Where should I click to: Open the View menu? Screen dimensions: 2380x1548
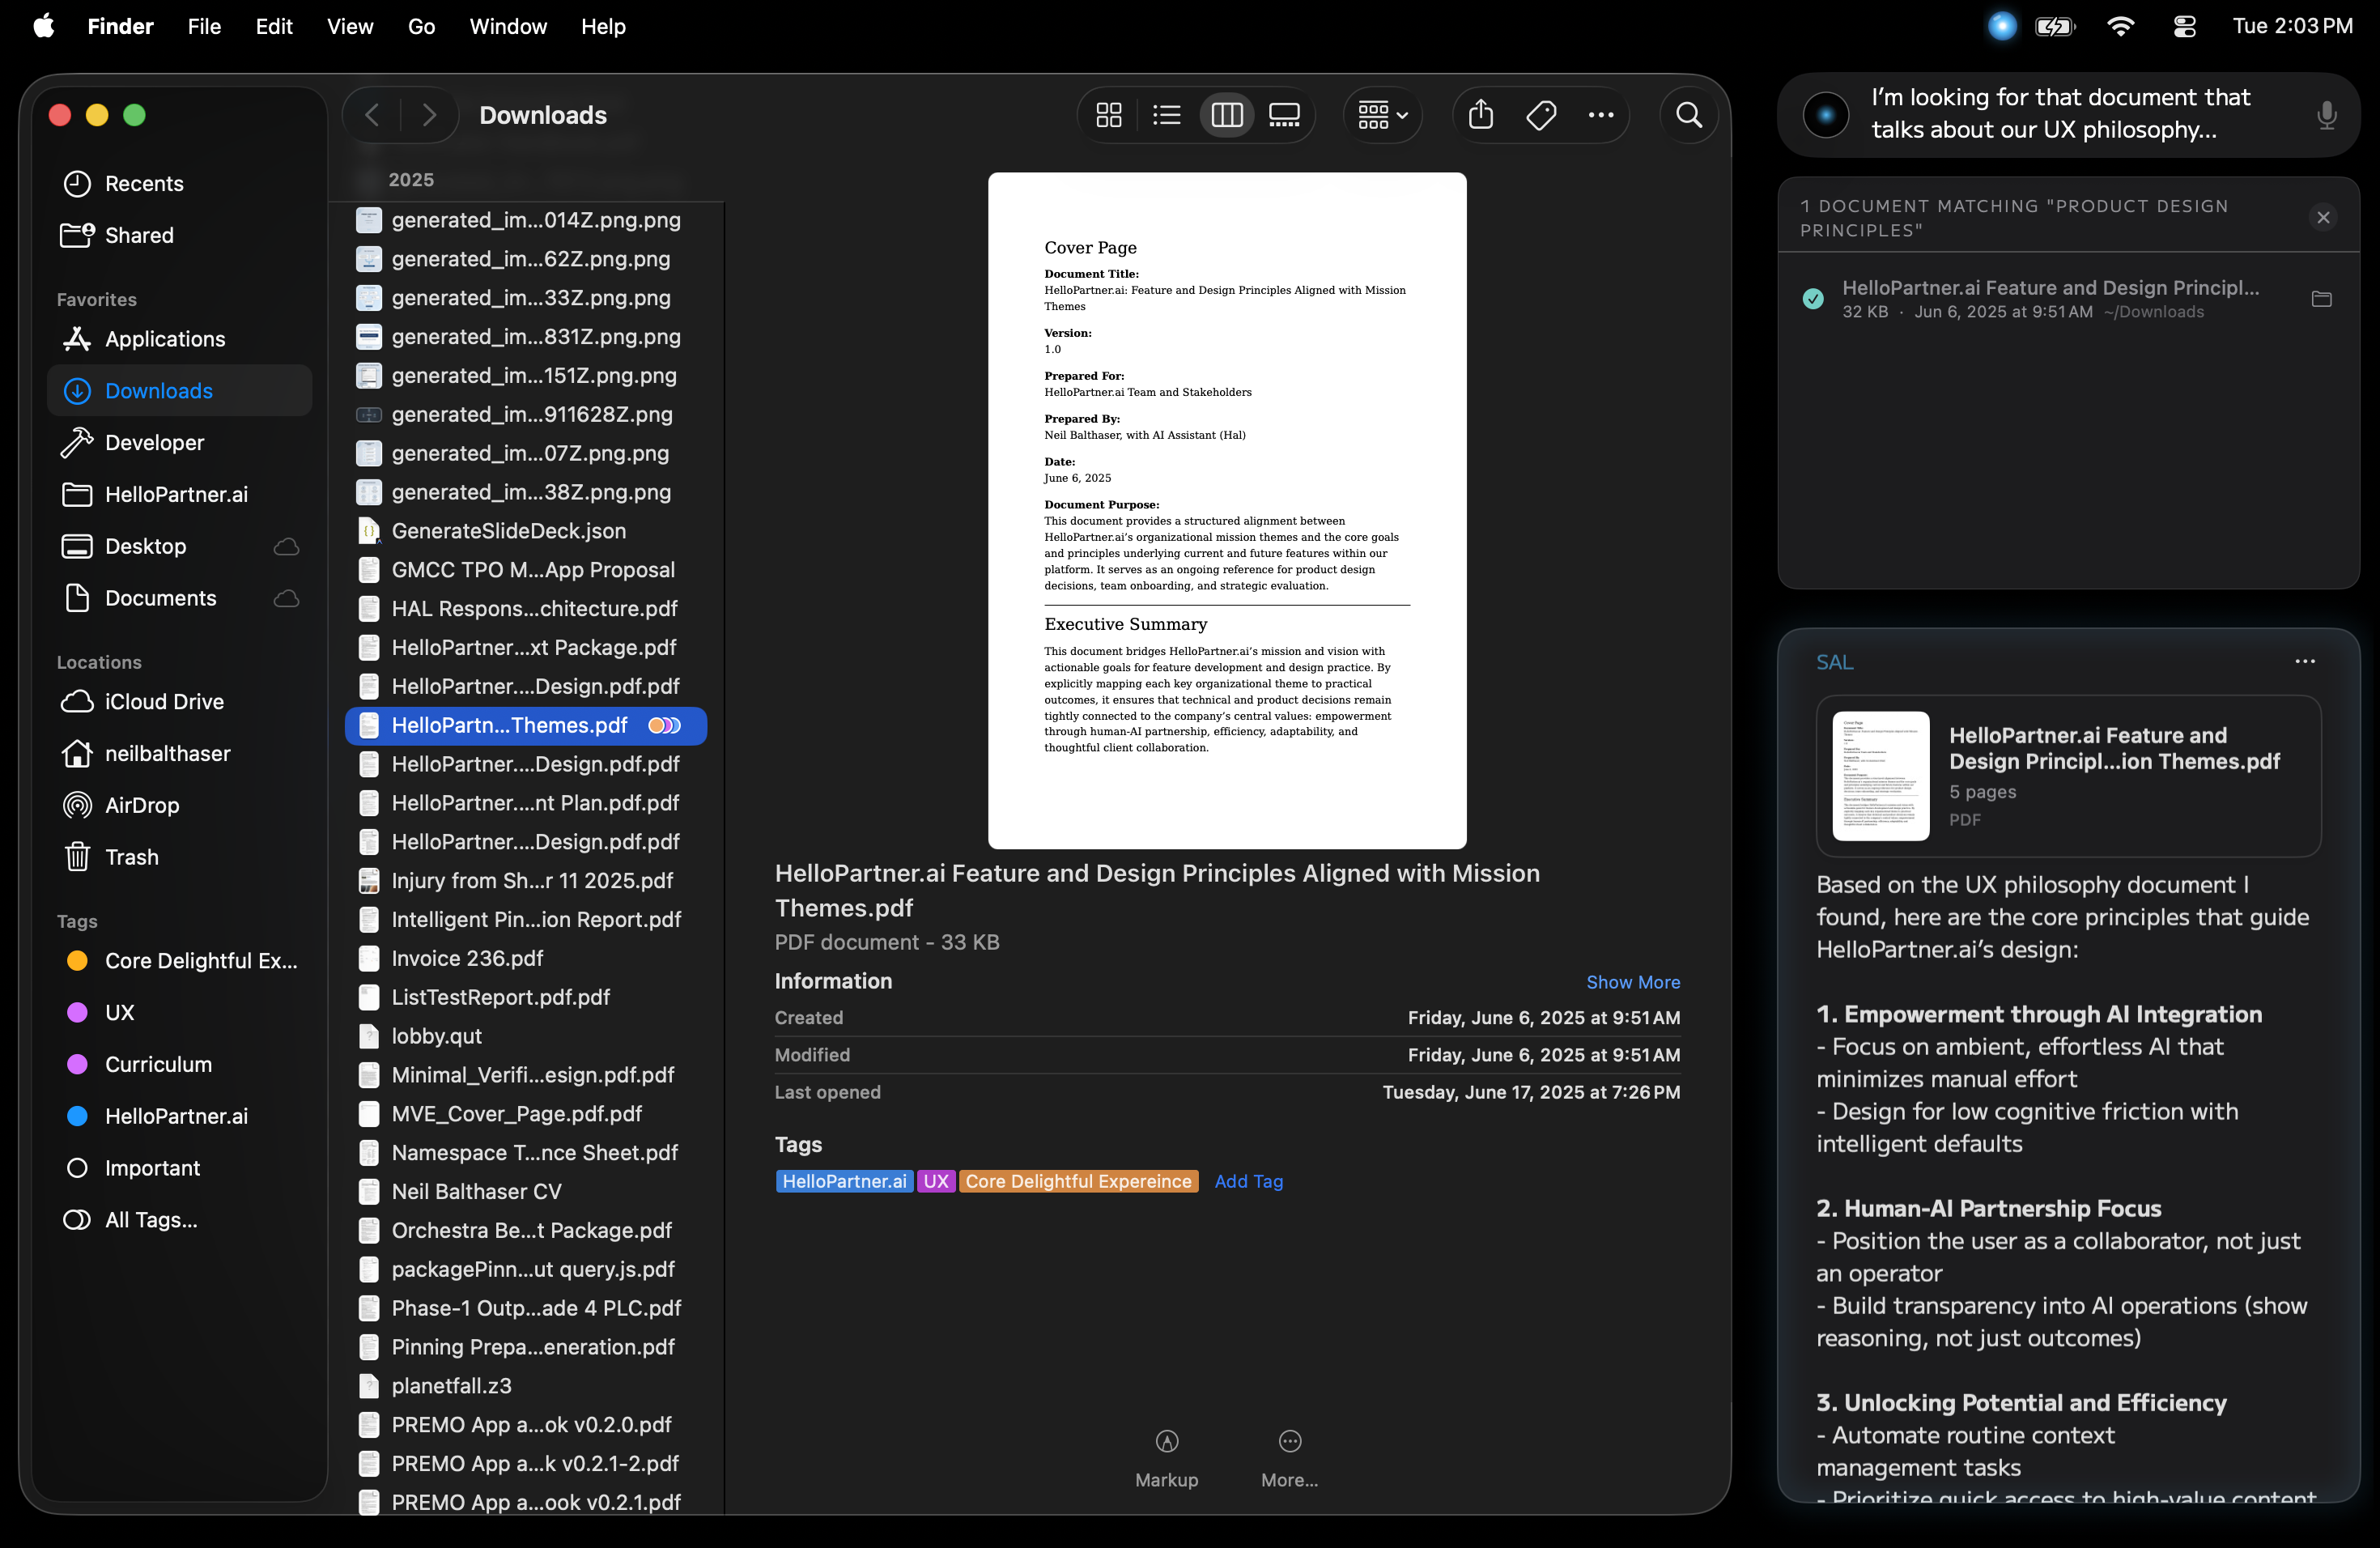[350, 27]
